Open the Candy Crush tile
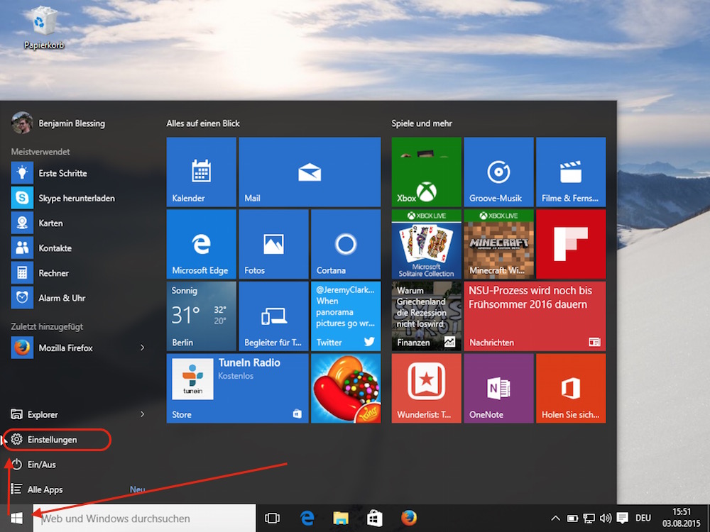710x532 pixels. pyautogui.click(x=346, y=389)
